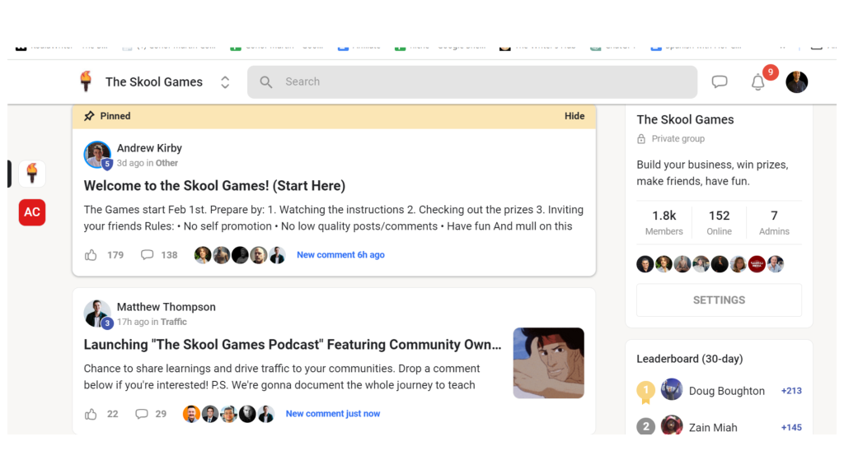Open the Traffic category link
Screen dimensions: 844x474
(x=174, y=323)
